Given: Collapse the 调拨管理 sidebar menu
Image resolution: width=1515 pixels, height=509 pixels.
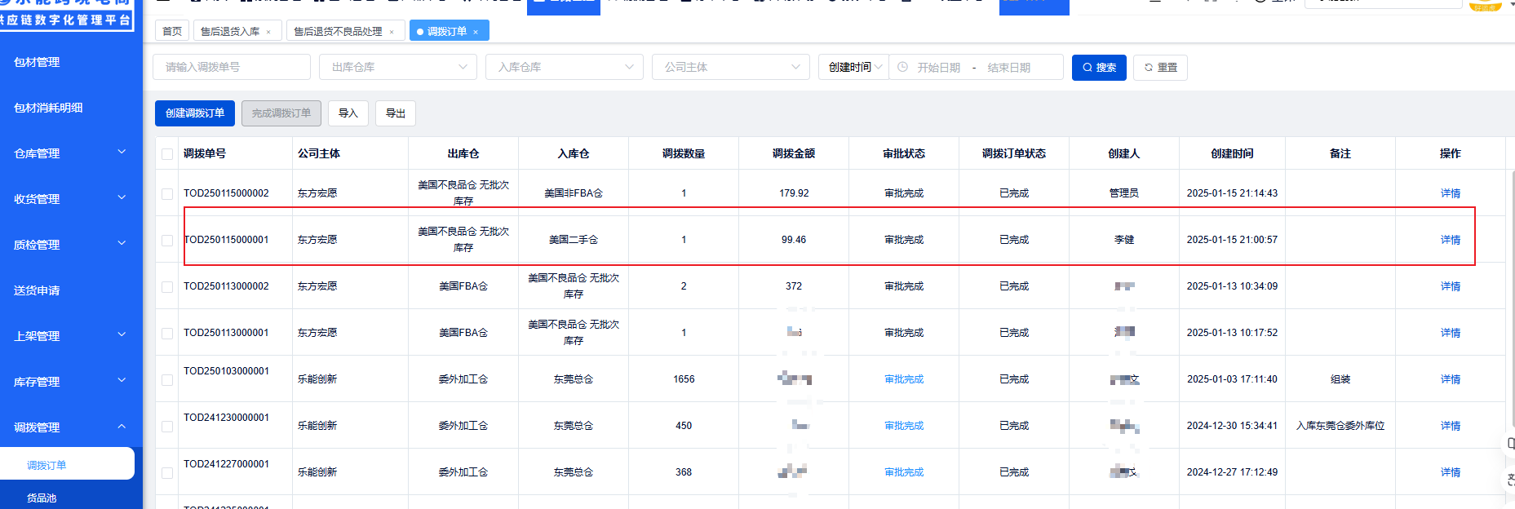Looking at the screenshot, I should click(x=70, y=427).
